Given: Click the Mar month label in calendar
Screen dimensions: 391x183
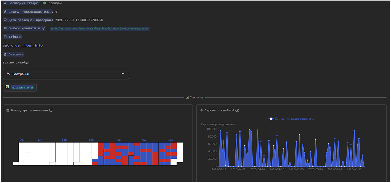Looking at the screenshot, I should pyautogui.click(x=92, y=140).
